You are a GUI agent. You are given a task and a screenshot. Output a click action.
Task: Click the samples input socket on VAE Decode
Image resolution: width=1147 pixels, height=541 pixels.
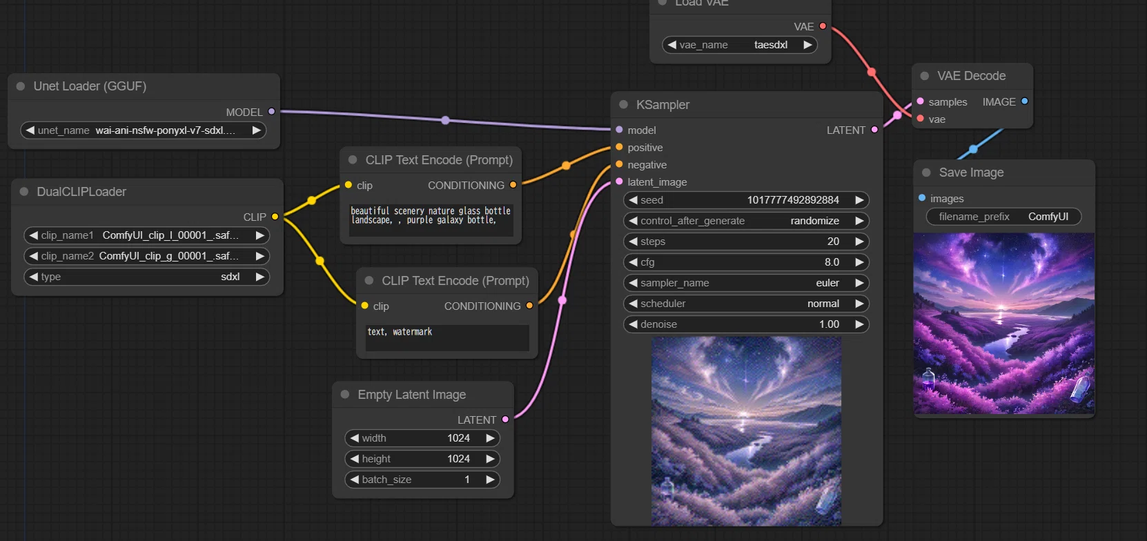920,101
